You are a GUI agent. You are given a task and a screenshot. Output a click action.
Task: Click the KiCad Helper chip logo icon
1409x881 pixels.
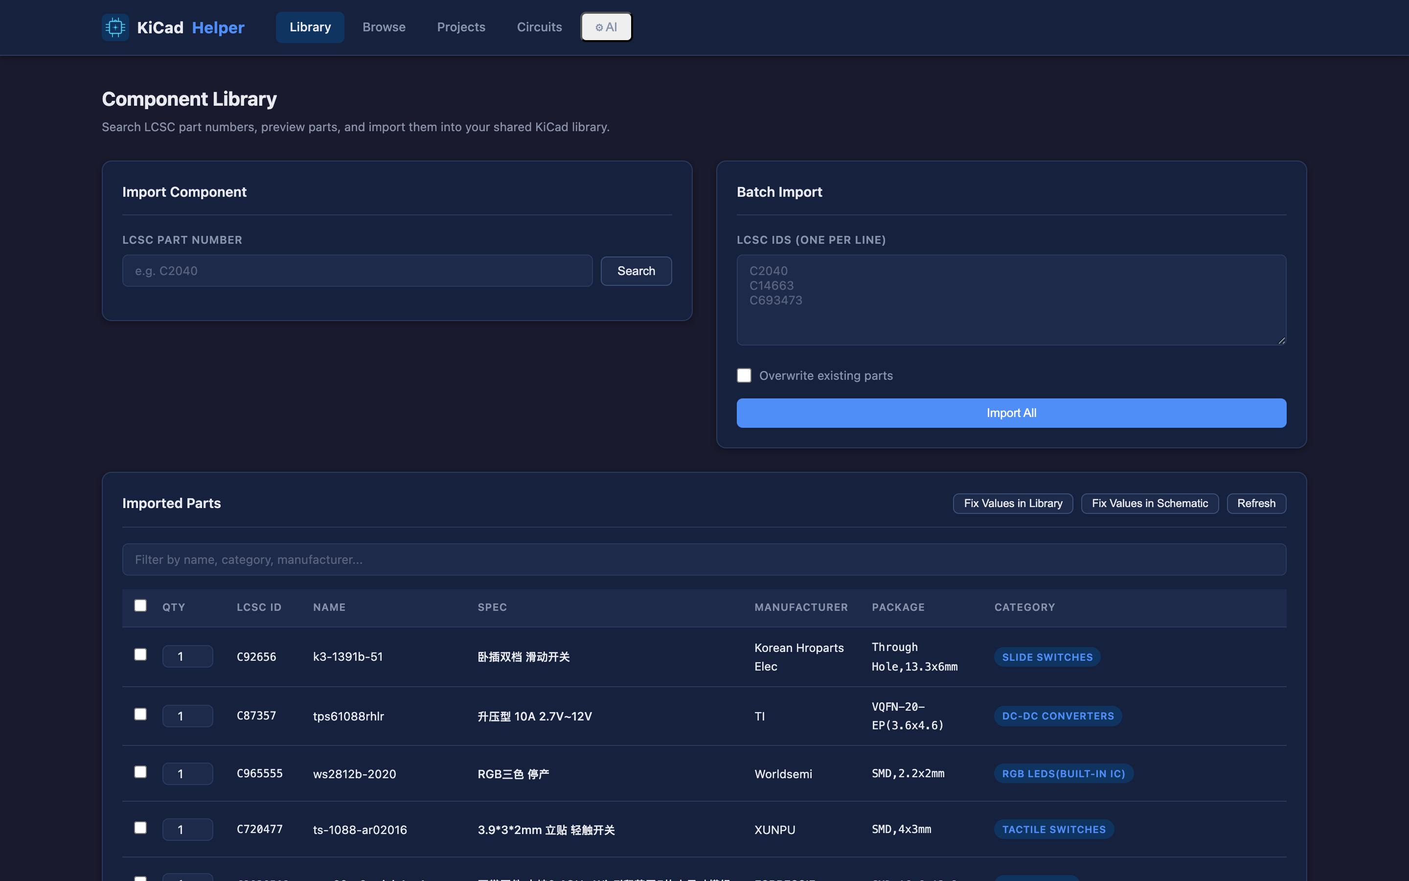[x=115, y=27]
